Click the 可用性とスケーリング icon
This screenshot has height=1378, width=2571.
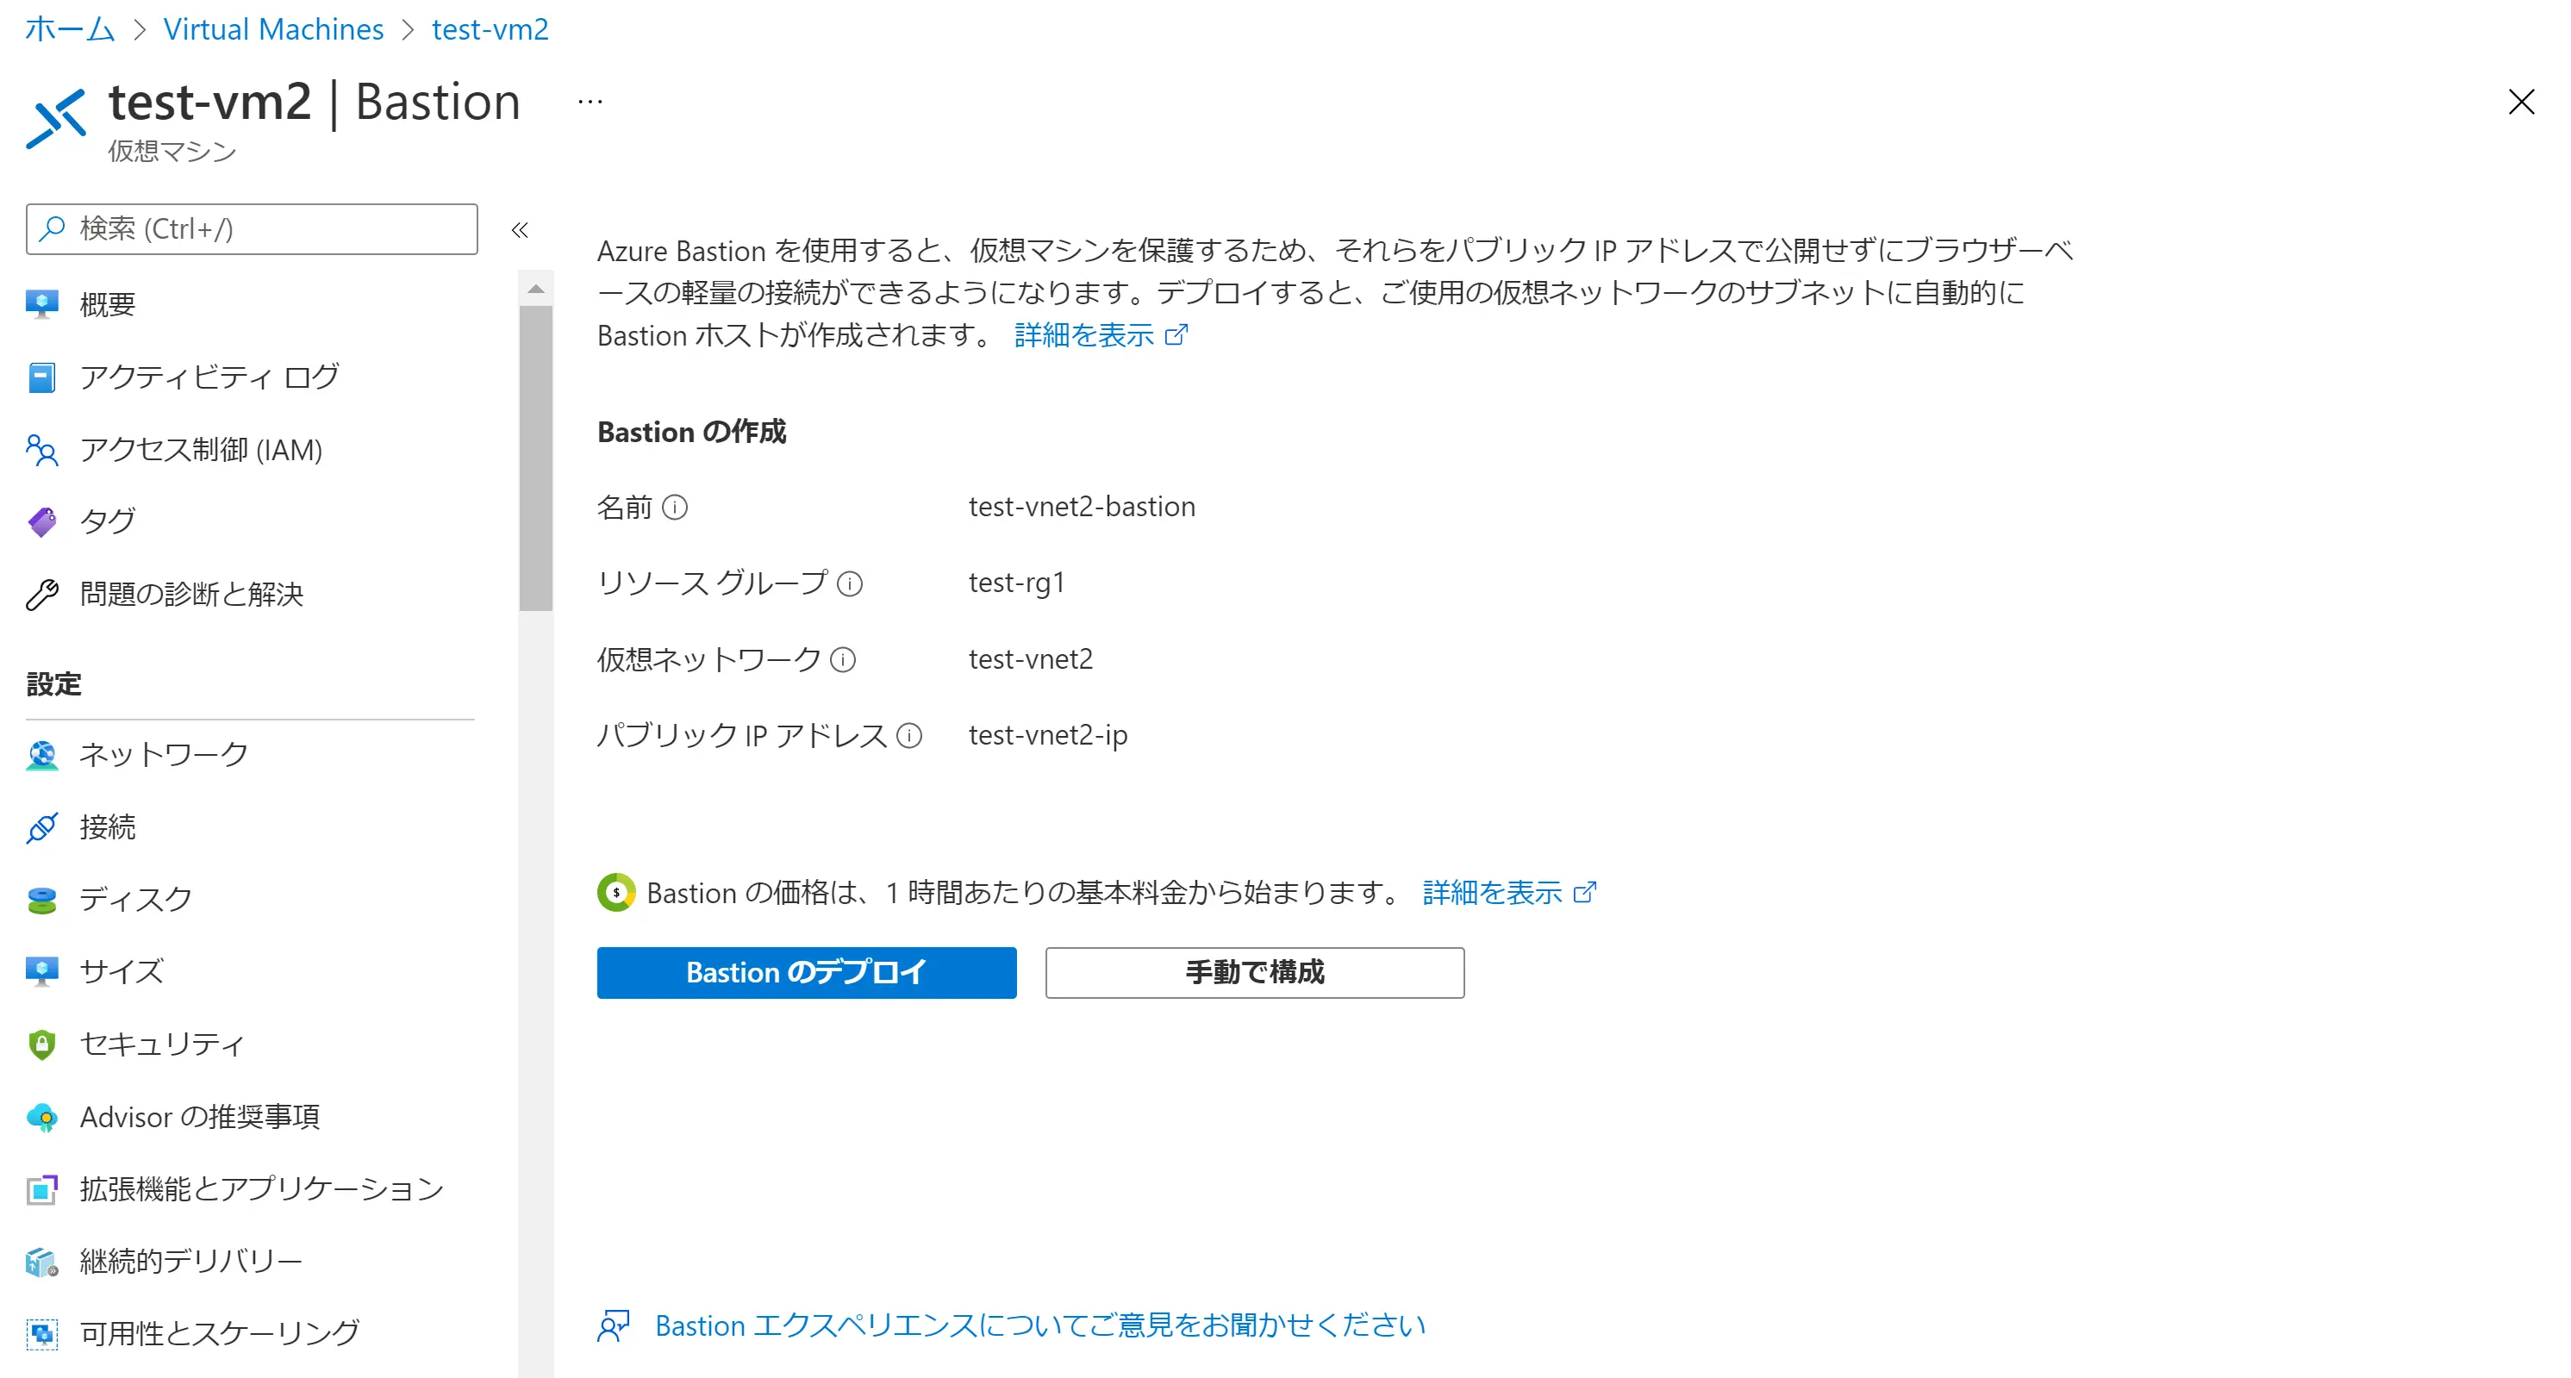(42, 1334)
